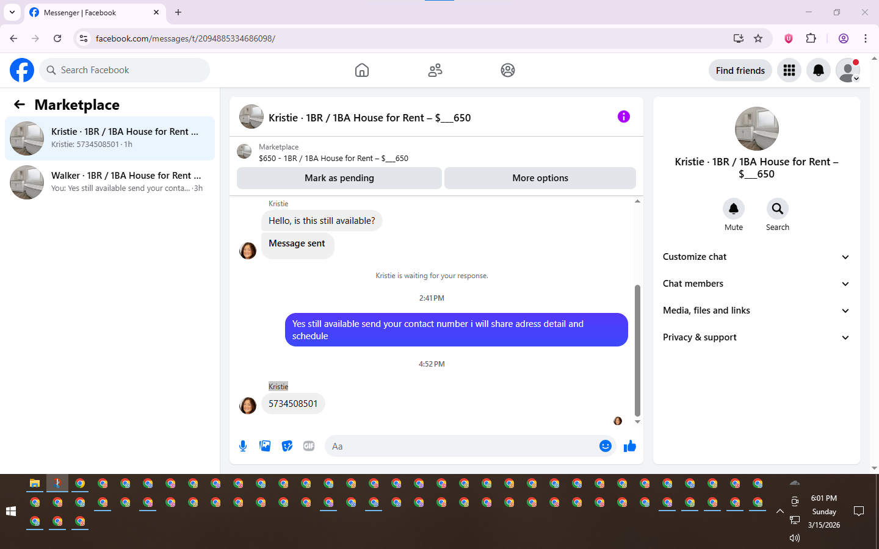Go back using the Marketplace back arrow
Screen dimensions: 879x549
click(20, 104)
